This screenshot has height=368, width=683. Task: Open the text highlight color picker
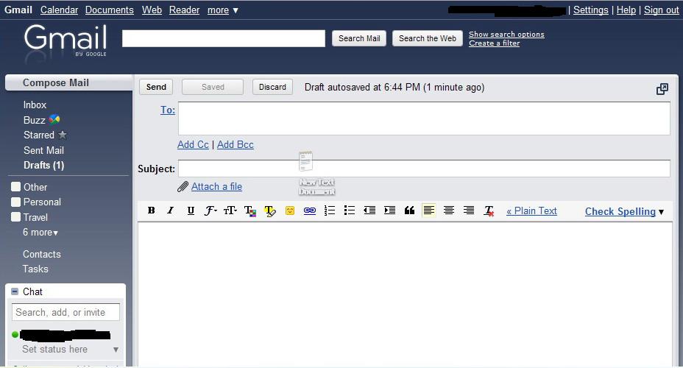(x=269, y=211)
